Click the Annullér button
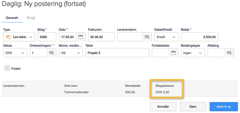The width and height of the screenshot is (240, 113). pyautogui.click(x=163, y=107)
